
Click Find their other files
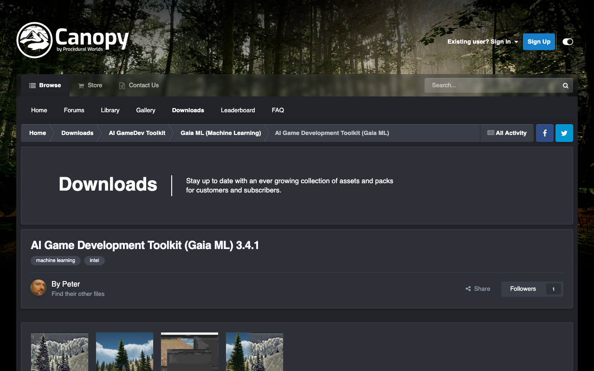[78, 294]
